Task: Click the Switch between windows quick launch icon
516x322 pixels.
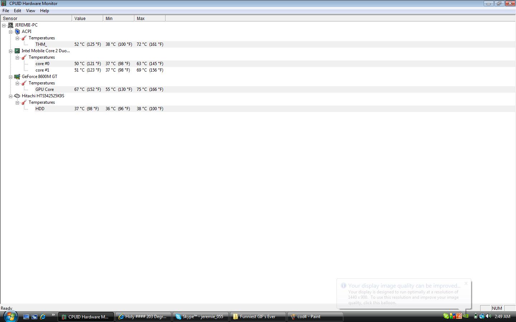Action: point(34,317)
